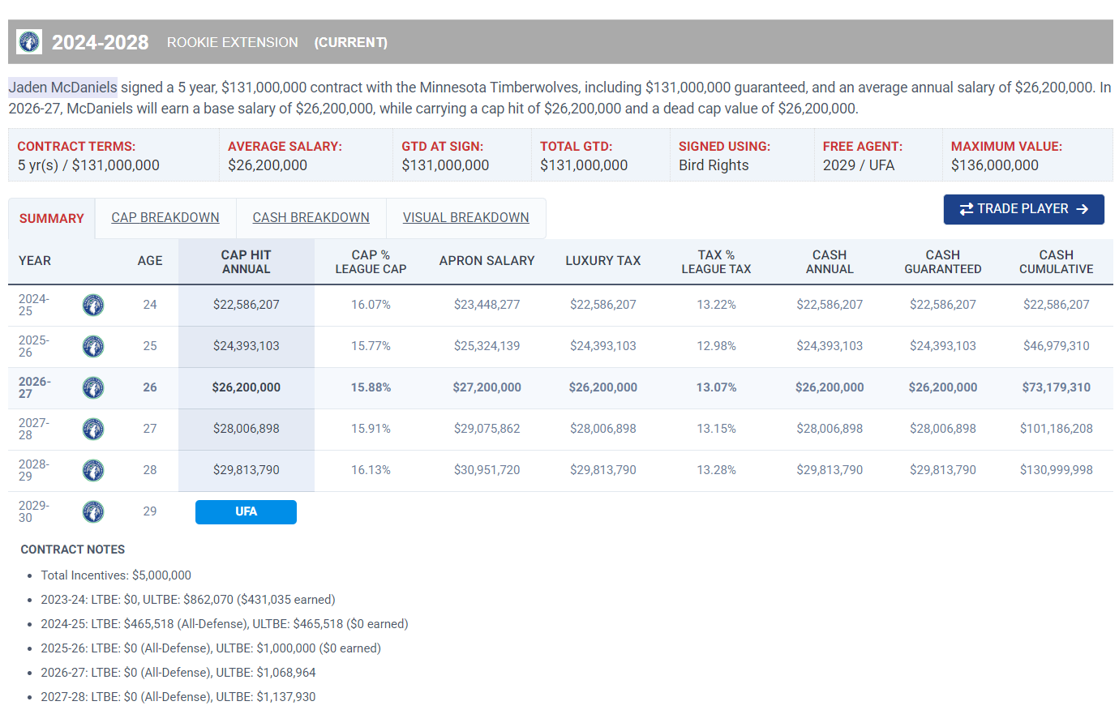Select the highlighted 2026-27 season row
1119x727 pixels.
560,387
